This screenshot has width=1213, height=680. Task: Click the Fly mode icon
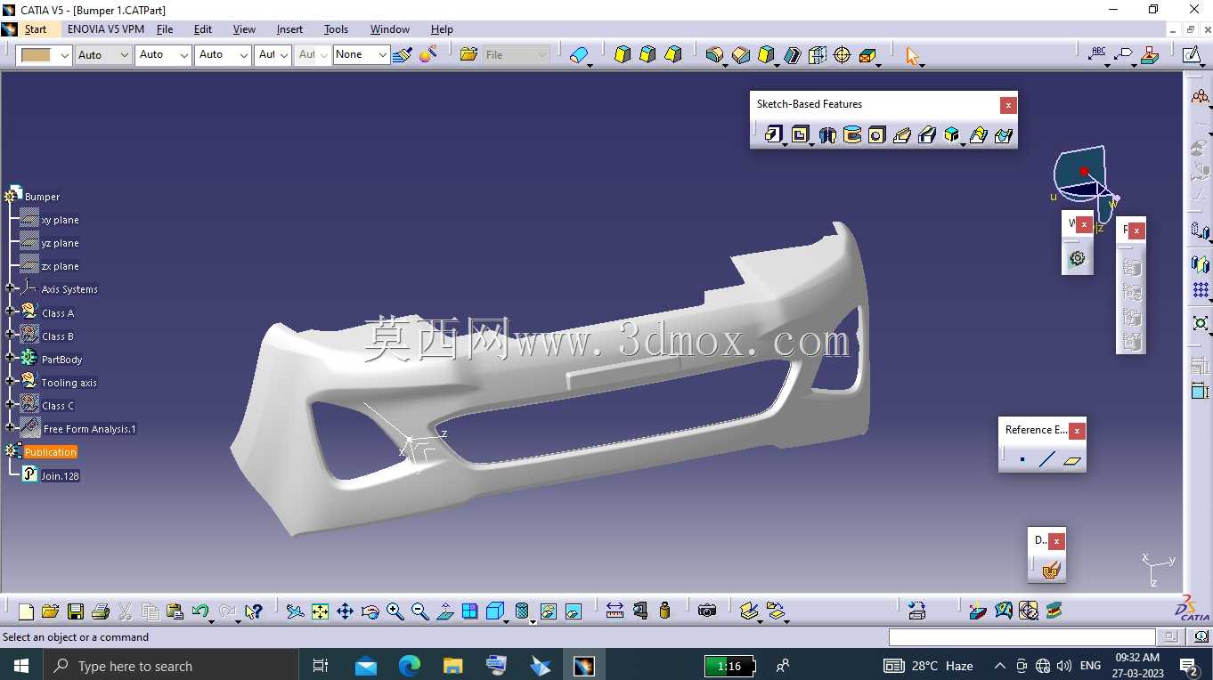click(295, 611)
